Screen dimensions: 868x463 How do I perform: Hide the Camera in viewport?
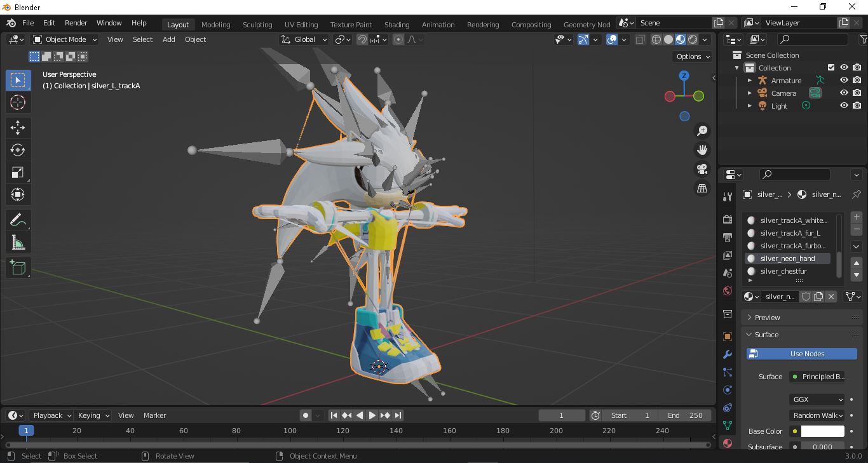click(x=844, y=93)
